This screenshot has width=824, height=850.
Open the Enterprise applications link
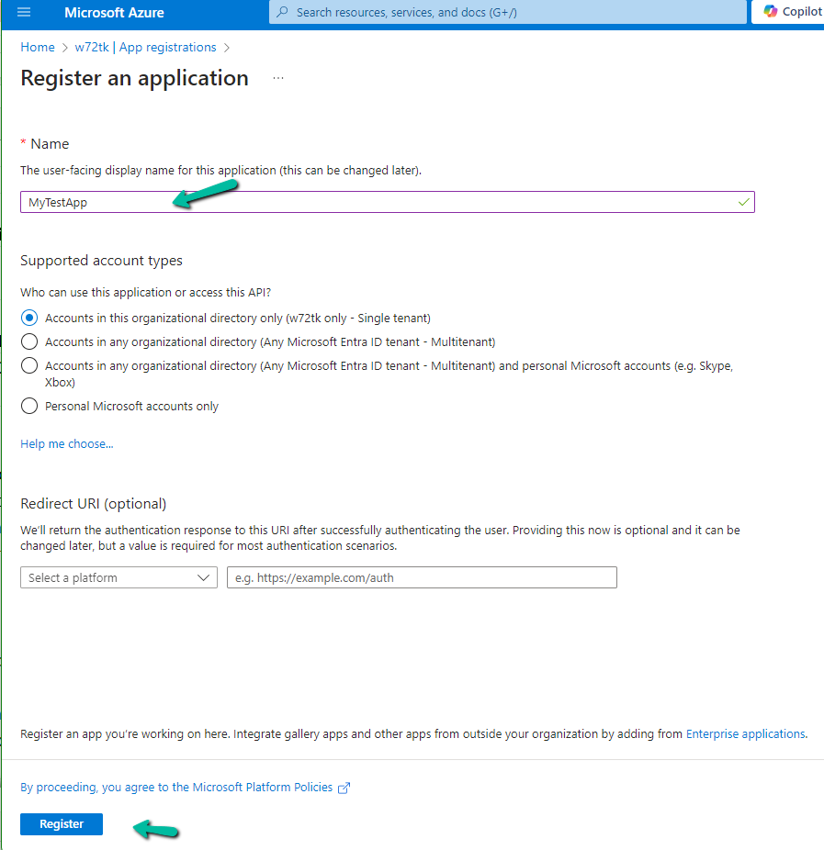pyautogui.click(x=745, y=734)
